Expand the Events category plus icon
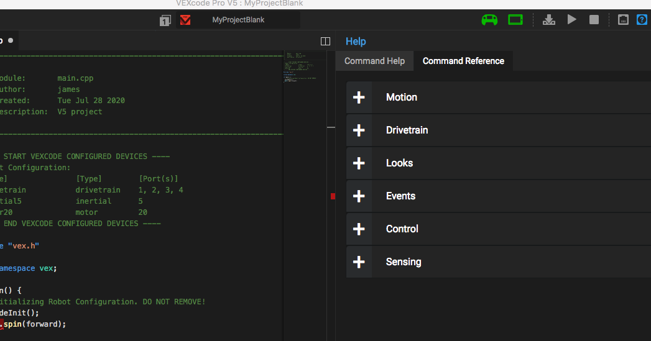Image resolution: width=651 pixels, height=341 pixels. point(359,196)
